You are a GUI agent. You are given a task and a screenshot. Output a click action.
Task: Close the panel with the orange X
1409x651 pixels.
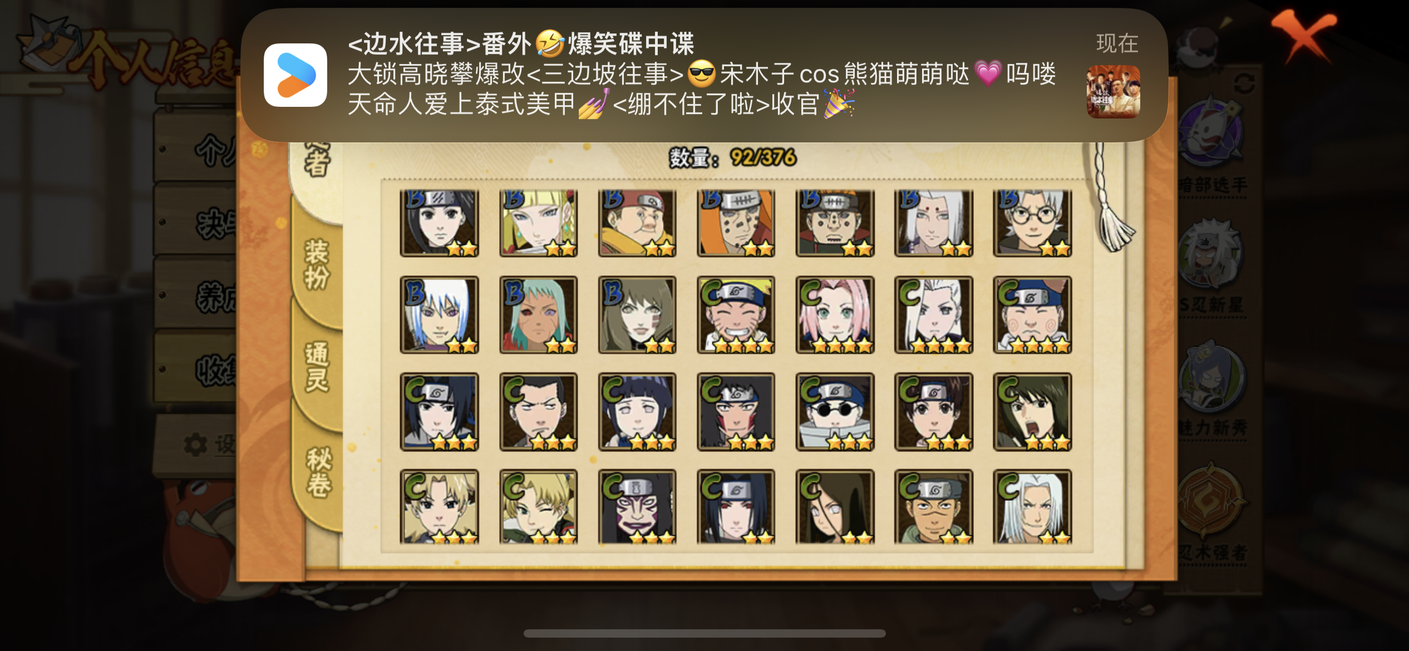tap(1303, 36)
